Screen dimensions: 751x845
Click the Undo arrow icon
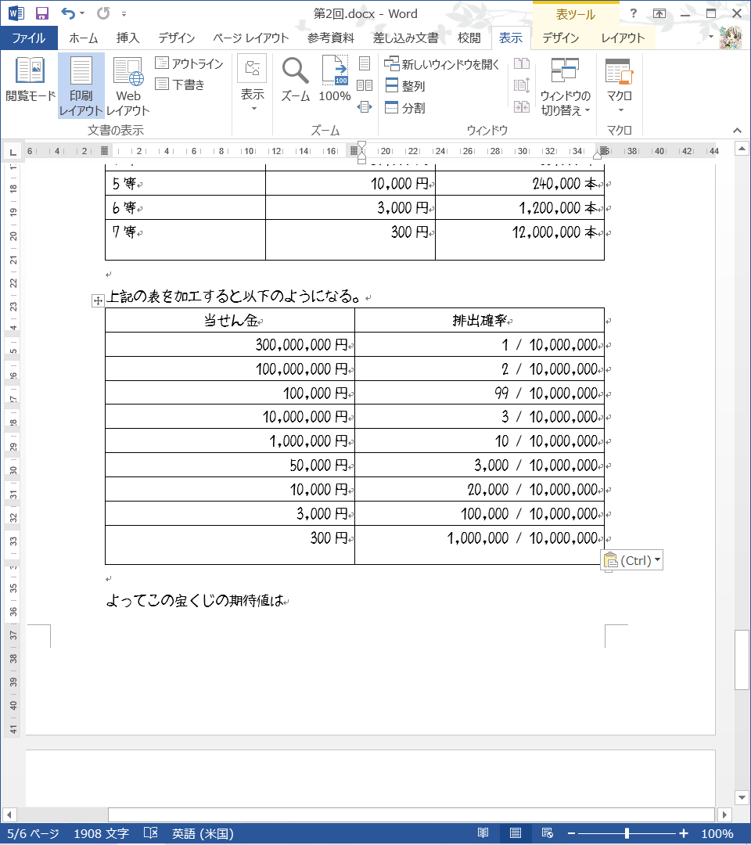pyautogui.click(x=68, y=13)
